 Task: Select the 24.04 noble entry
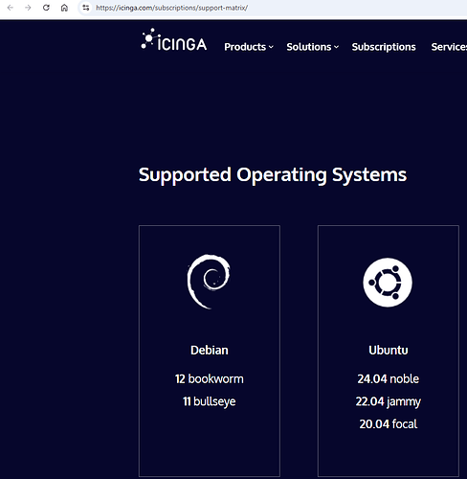pos(389,379)
